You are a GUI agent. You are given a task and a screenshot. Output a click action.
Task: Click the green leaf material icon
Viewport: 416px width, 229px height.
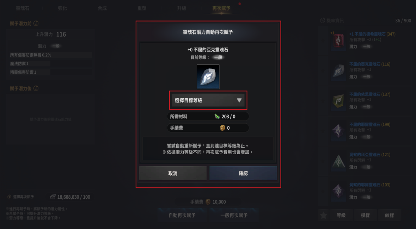coord(217,116)
